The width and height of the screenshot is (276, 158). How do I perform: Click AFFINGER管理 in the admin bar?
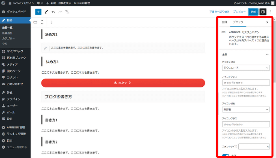(x=82, y=3)
